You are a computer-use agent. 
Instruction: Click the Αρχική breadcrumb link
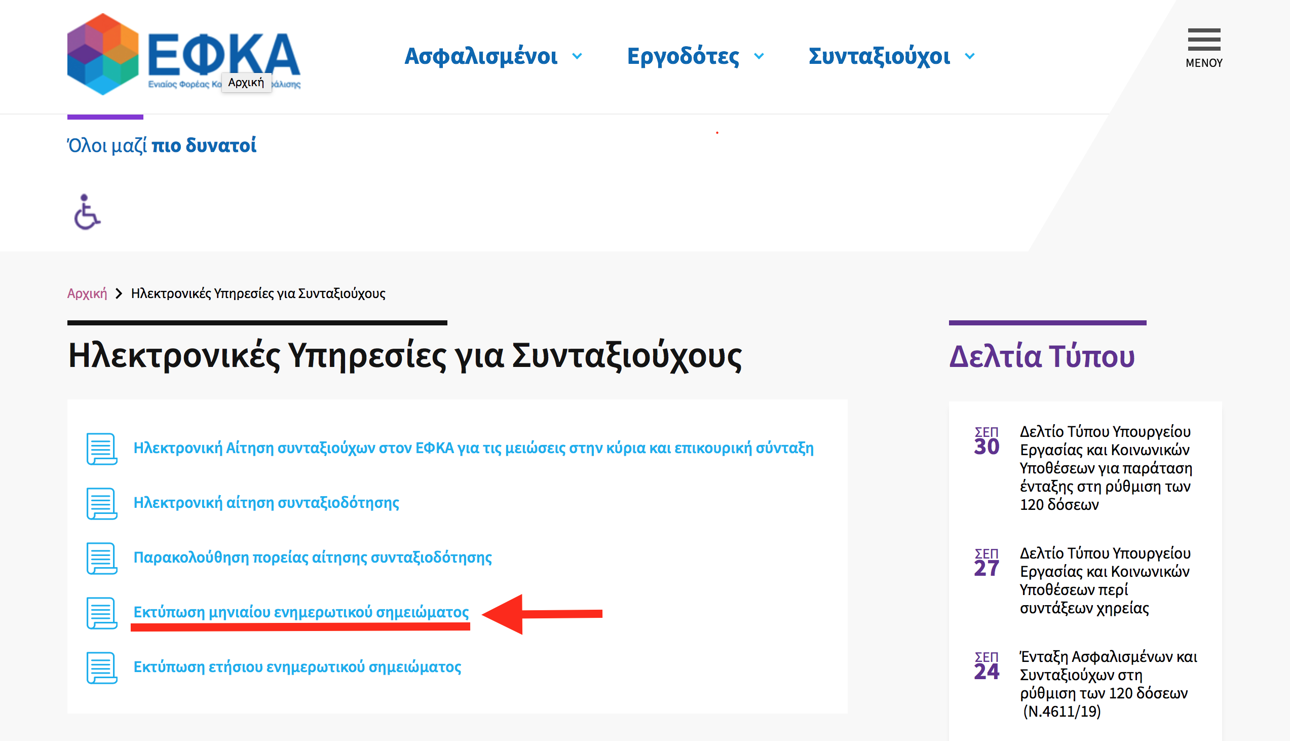click(87, 293)
